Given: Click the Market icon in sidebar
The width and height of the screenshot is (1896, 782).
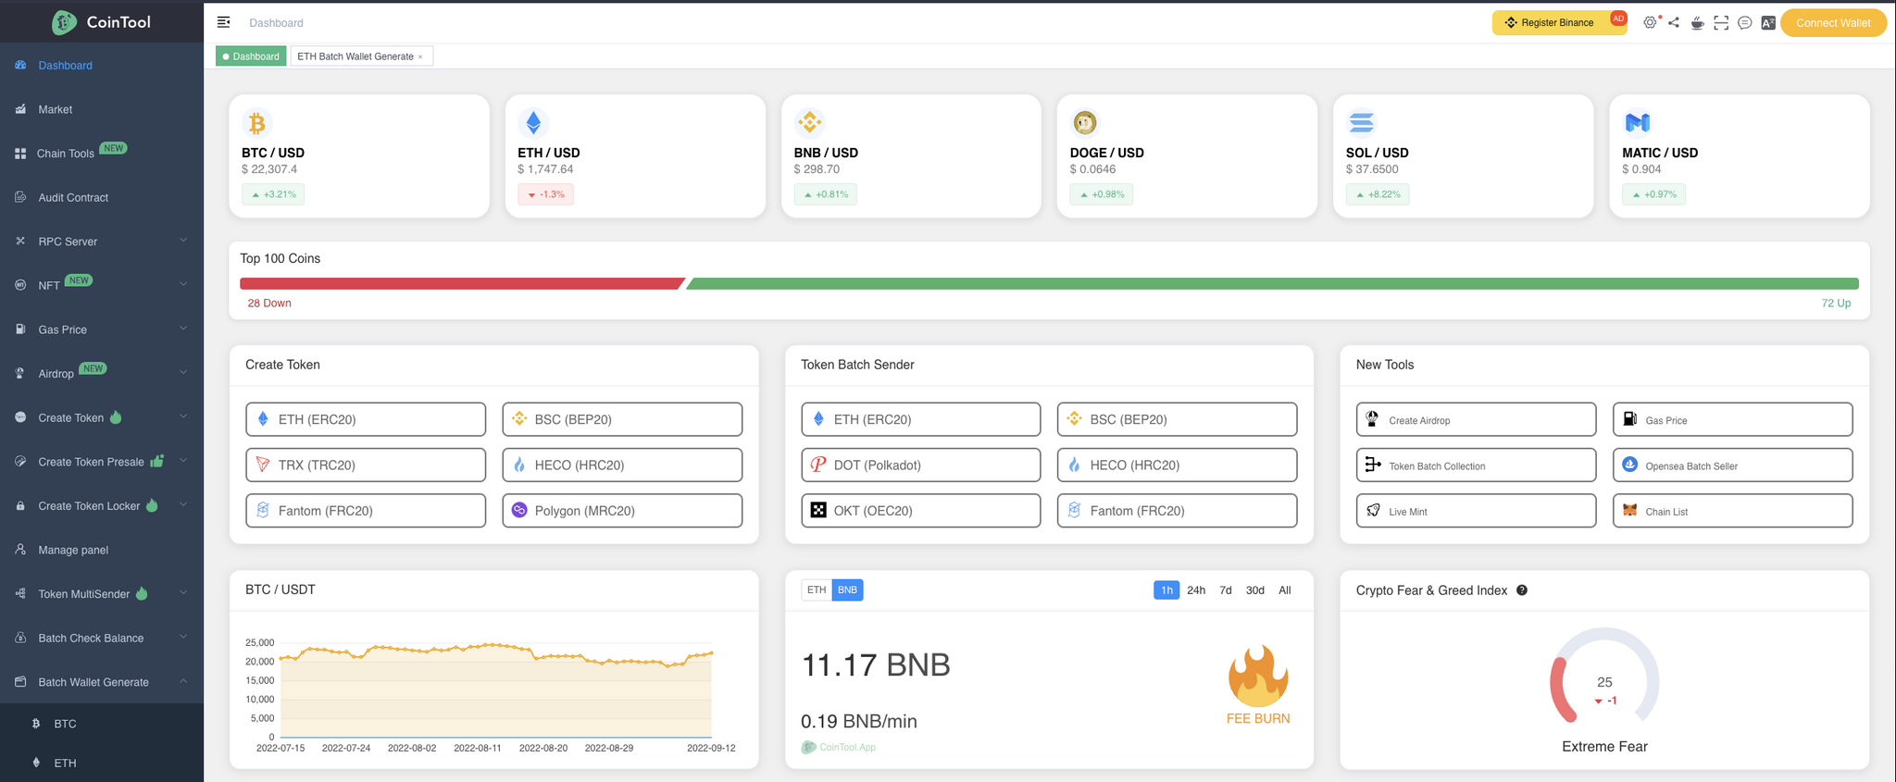Looking at the screenshot, I should 20,109.
